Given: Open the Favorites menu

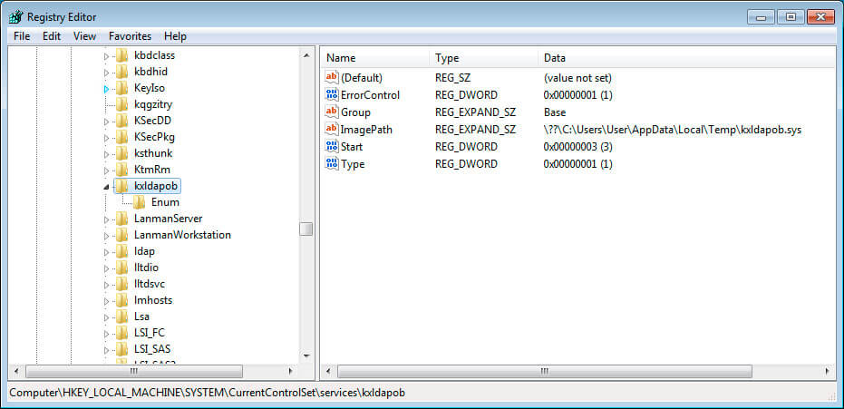Looking at the screenshot, I should 130,36.
